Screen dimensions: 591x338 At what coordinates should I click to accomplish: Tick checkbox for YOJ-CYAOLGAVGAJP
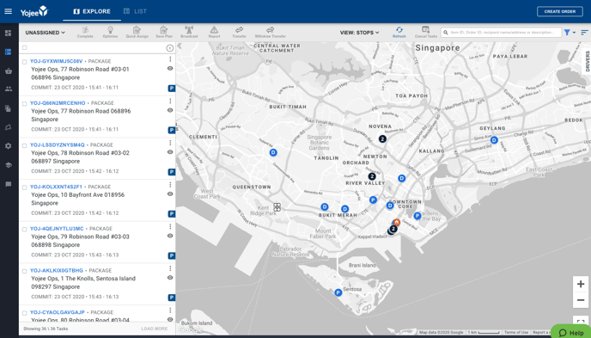pyautogui.click(x=25, y=313)
